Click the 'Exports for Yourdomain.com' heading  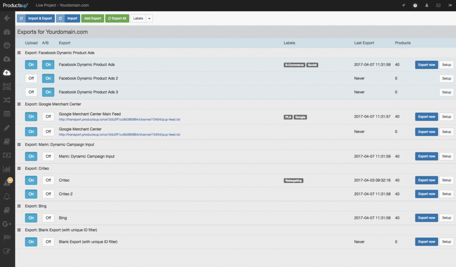click(x=53, y=32)
